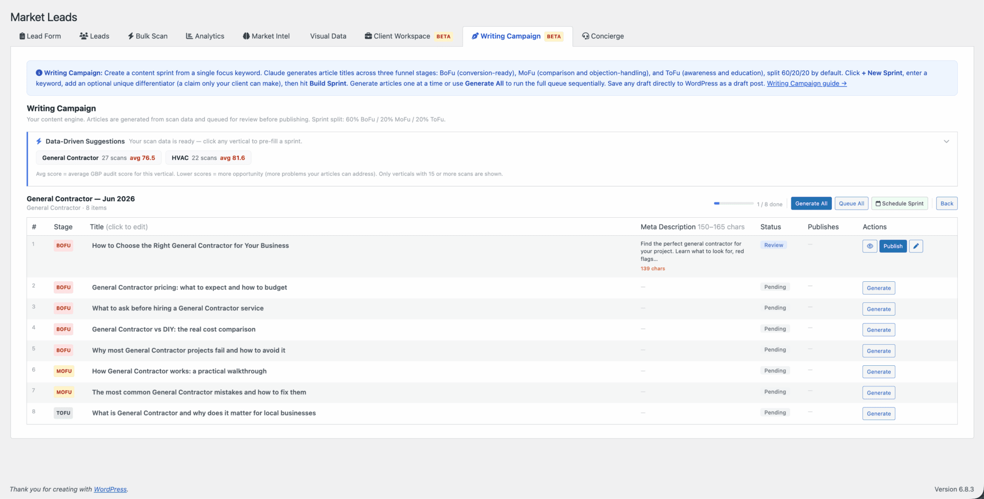984x499 pixels.
Task: Edit title 'How to Choose the Right General Contractor'
Action: click(190, 245)
